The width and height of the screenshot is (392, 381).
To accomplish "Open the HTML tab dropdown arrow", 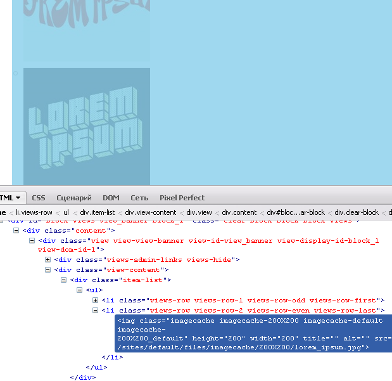I will pyautogui.click(x=18, y=198).
